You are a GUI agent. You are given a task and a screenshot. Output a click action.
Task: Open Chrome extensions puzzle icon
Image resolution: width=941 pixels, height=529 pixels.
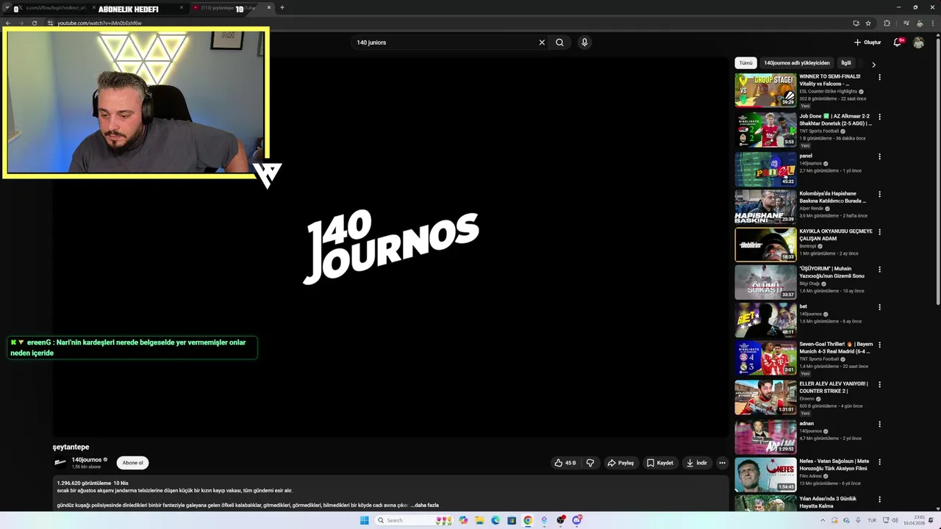[x=887, y=23]
